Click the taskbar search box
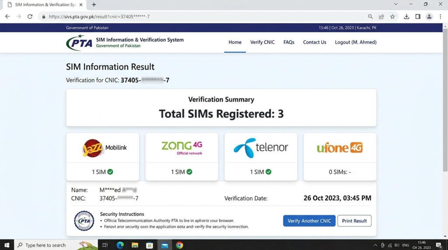 tap(56, 245)
